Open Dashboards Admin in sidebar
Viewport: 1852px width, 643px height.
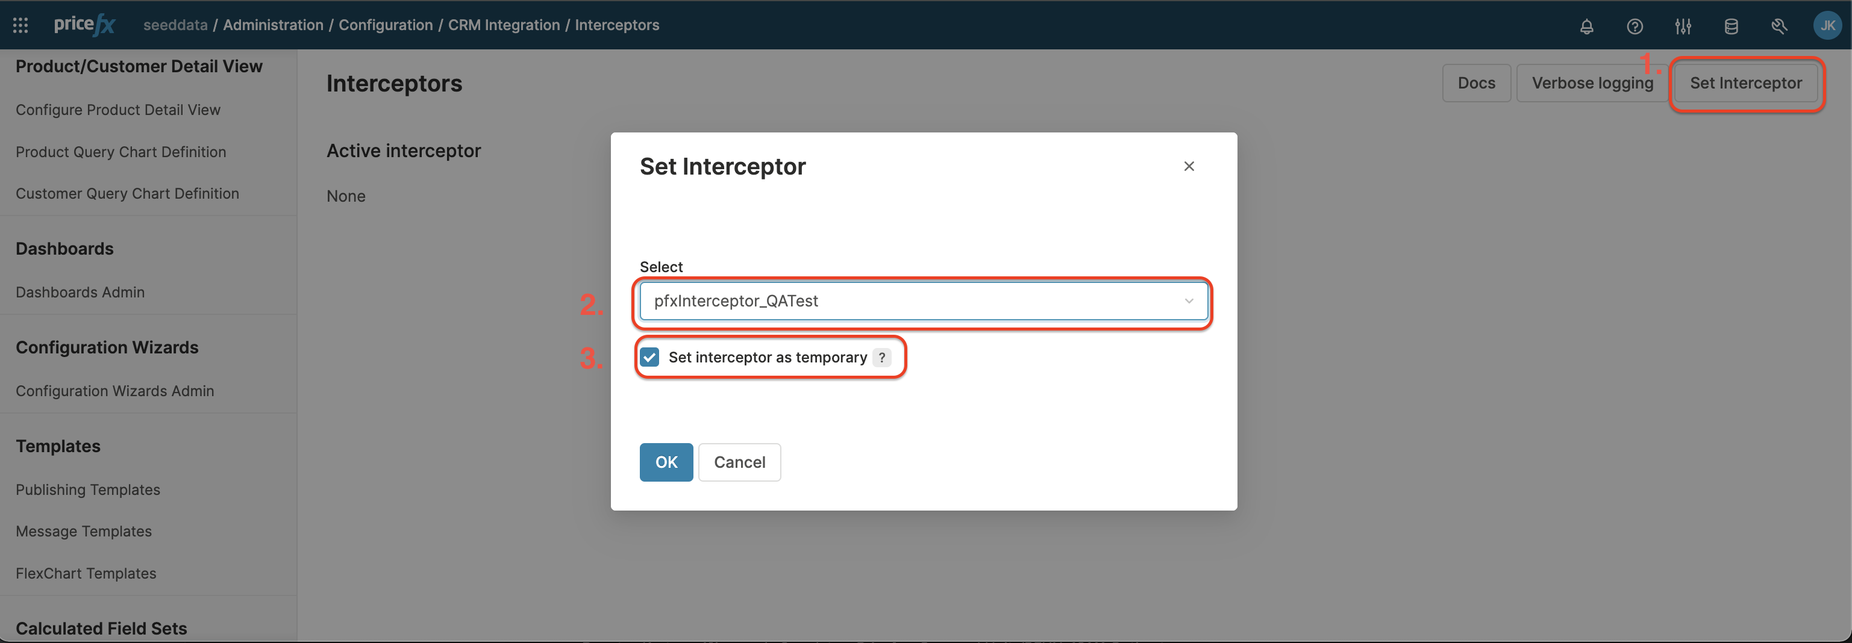tap(80, 293)
